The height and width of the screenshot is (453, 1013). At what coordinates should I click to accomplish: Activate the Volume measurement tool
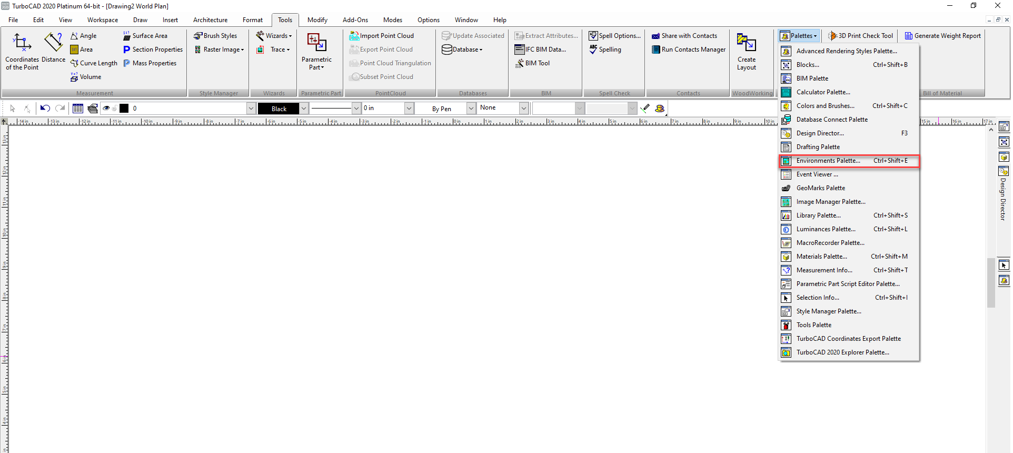tap(86, 77)
